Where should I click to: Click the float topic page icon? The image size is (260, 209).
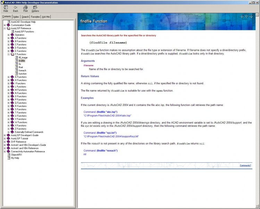(17, 67)
